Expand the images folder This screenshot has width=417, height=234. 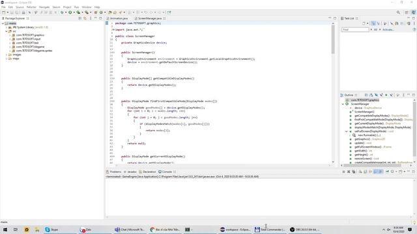[7, 55]
